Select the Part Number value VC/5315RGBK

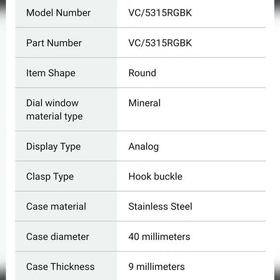coord(160,43)
